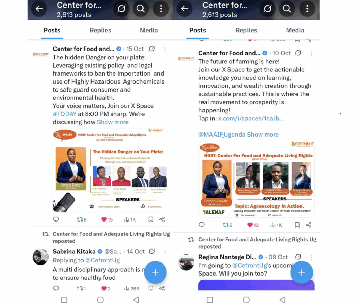Tap the back arrow in left header
The image size is (355, 303).
(x=39, y=9)
